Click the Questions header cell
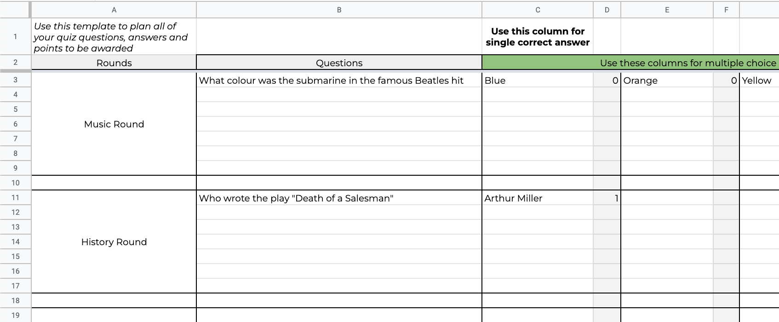Screen dimensions: 779x322 click(x=339, y=63)
